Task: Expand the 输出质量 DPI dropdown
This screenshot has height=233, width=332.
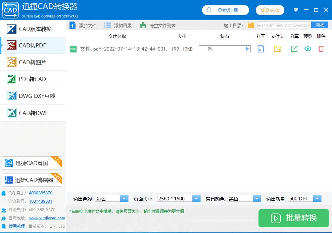Action: pos(317,198)
